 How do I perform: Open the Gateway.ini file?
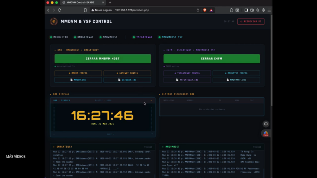click(127, 80)
